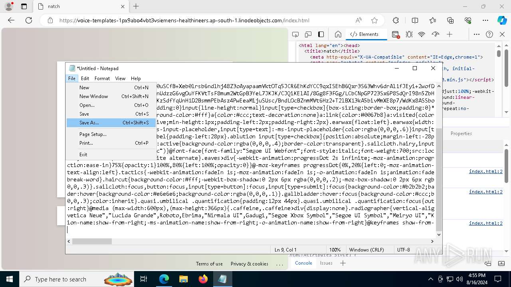Choose Open... from the File menu

[111, 105]
